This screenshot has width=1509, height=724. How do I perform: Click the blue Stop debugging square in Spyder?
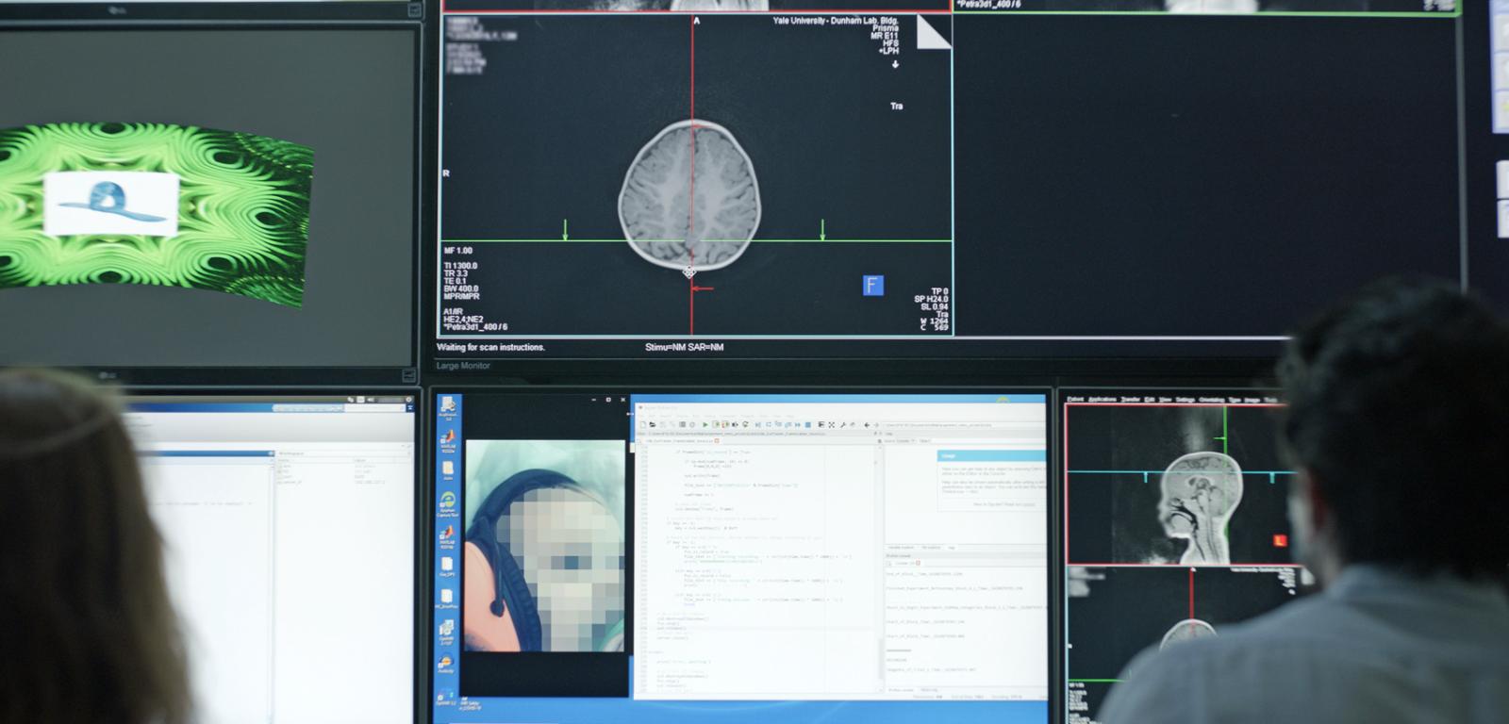point(807,425)
